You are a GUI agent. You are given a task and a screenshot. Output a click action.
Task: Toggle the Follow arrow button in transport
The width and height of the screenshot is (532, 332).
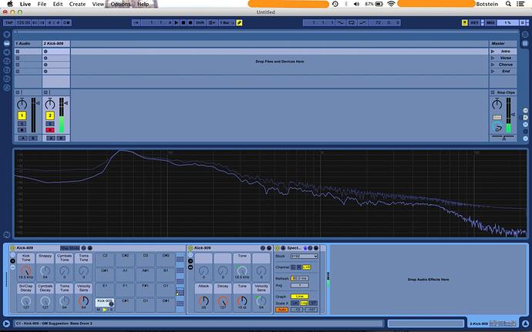pos(136,22)
